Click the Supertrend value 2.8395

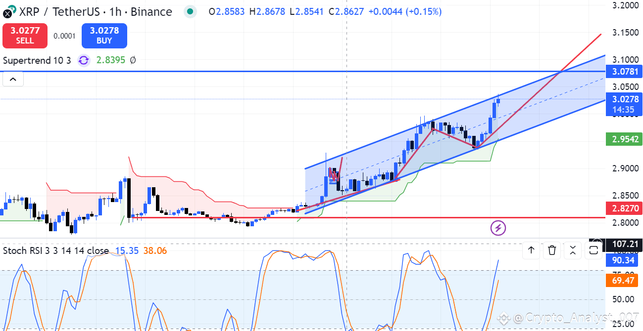(111, 60)
